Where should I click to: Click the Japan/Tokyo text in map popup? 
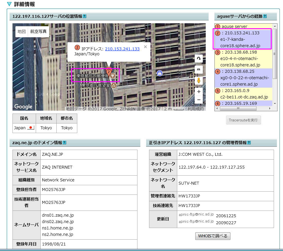click(x=87, y=54)
